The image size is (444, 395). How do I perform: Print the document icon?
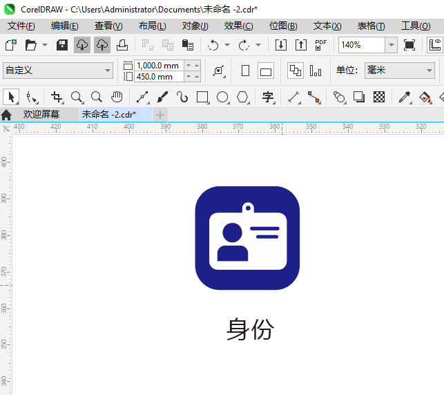coord(122,45)
